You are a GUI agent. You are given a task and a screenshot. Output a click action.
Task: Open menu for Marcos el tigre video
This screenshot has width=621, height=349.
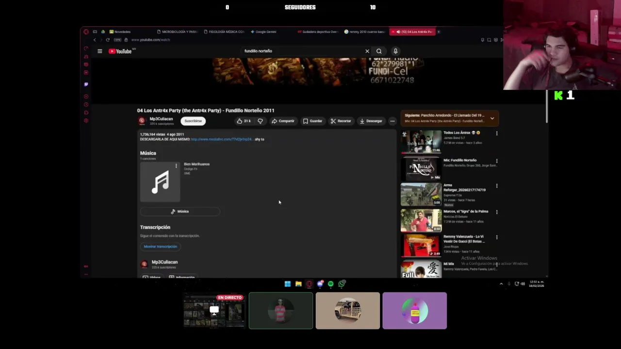click(x=496, y=212)
